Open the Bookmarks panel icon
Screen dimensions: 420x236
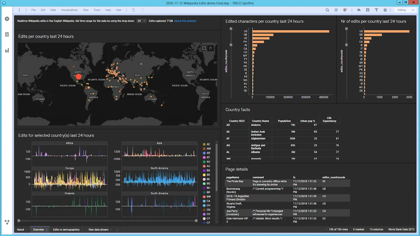click(x=367, y=10)
